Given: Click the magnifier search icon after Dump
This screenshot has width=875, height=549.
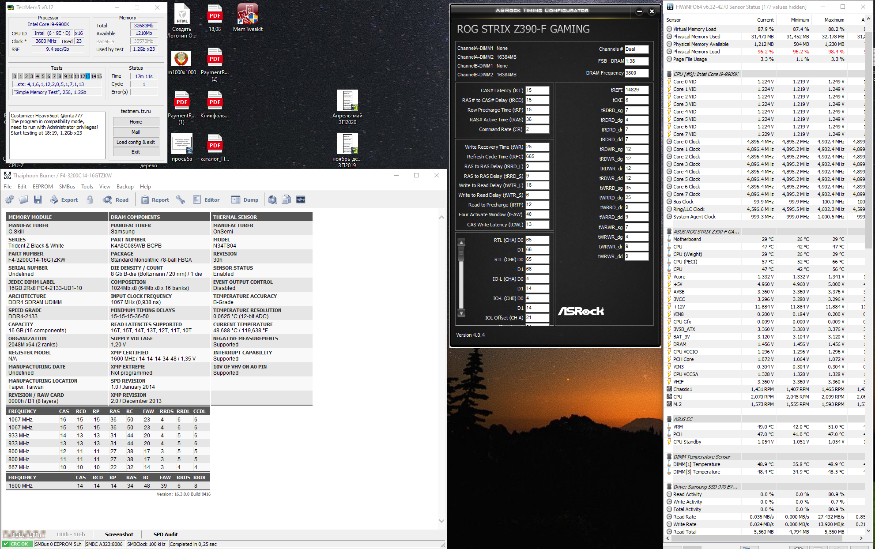Looking at the screenshot, I should click(x=272, y=200).
